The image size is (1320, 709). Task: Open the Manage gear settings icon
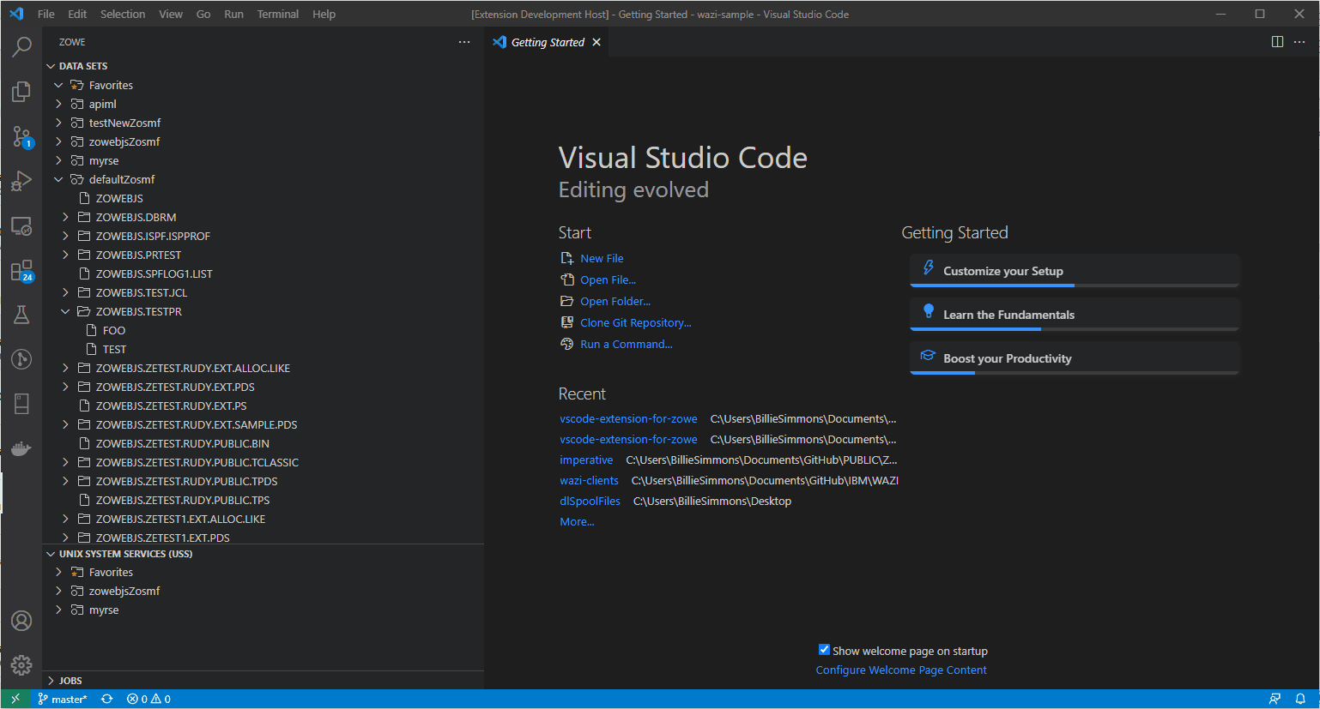click(x=21, y=664)
